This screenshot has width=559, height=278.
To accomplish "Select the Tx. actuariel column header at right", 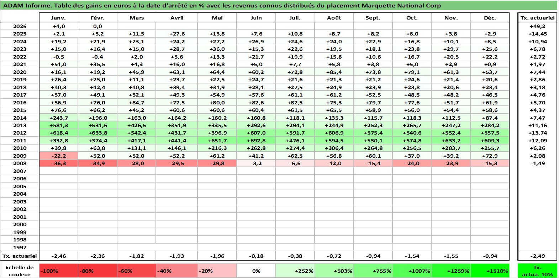I will (537, 18).
